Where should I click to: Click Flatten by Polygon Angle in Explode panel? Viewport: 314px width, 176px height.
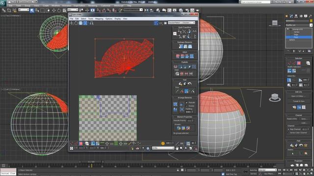click(180, 66)
